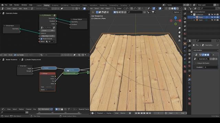This screenshot has height=123, width=220.
Task: Open viewport Options dropdown
Action: [x=177, y=12]
